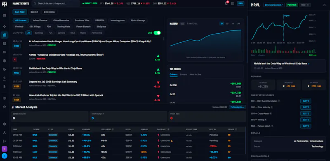Set catalyst filter to Earnings

(x=39, y=33)
